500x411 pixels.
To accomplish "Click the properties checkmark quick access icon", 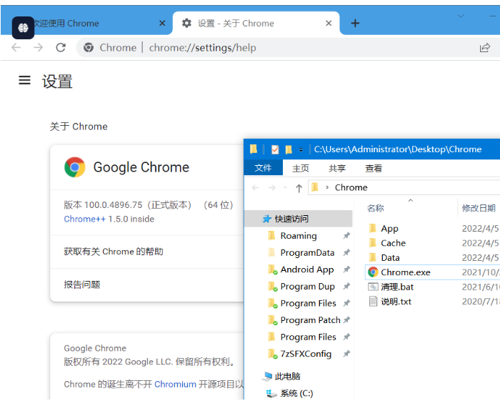I will pyautogui.click(x=275, y=149).
